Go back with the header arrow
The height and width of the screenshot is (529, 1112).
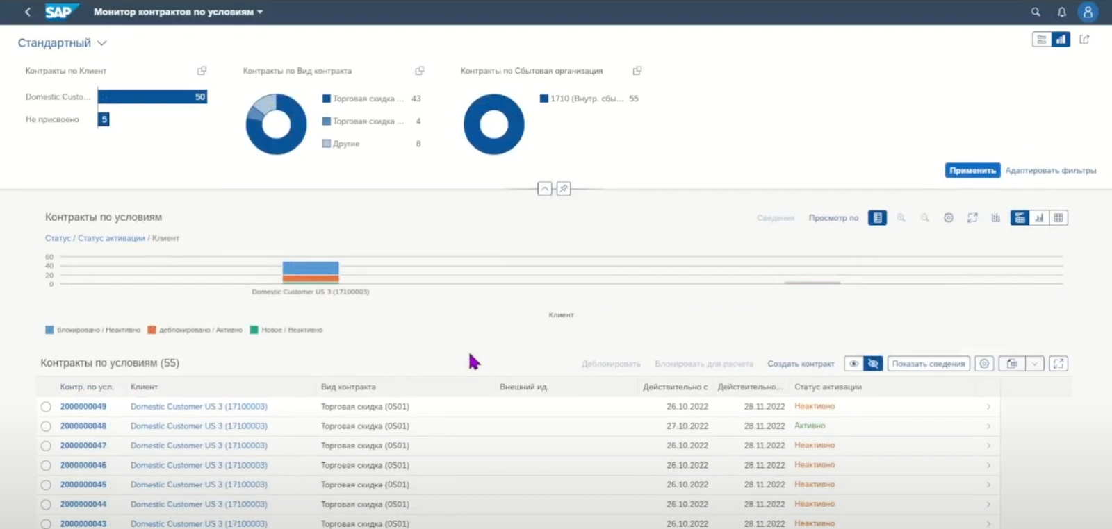(28, 12)
